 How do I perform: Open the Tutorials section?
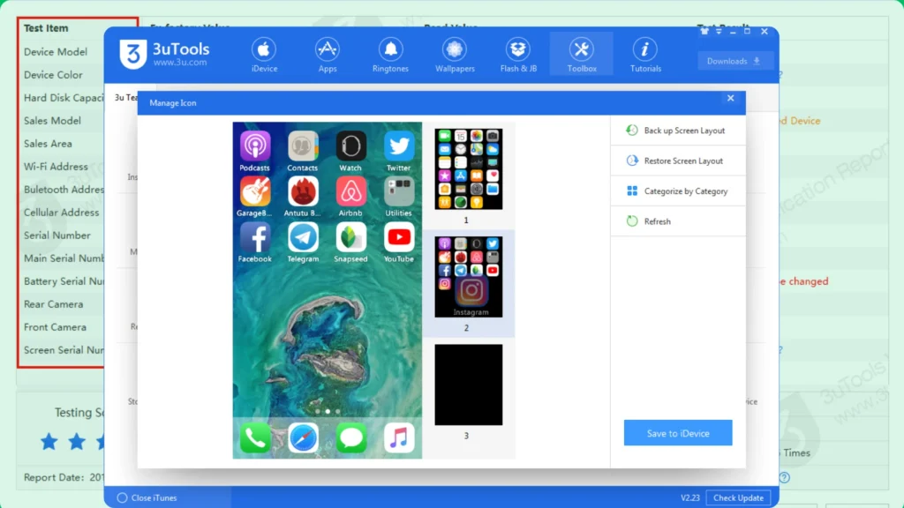645,56
